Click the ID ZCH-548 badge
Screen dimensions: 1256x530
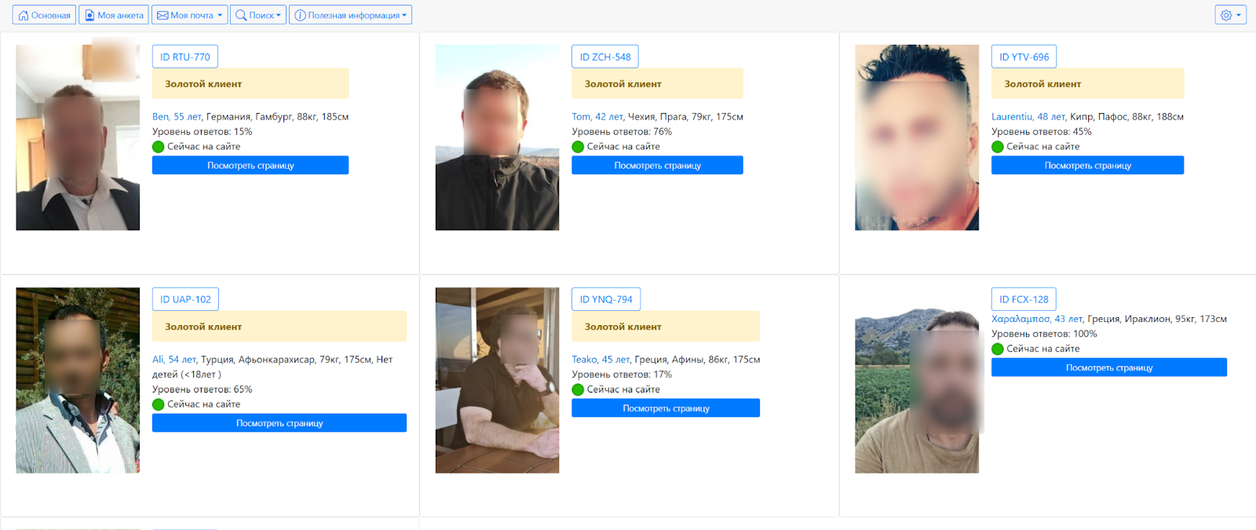pyautogui.click(x=605, y=57)
